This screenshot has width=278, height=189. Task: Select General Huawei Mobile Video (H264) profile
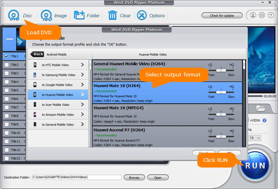(x=167, y=71)
